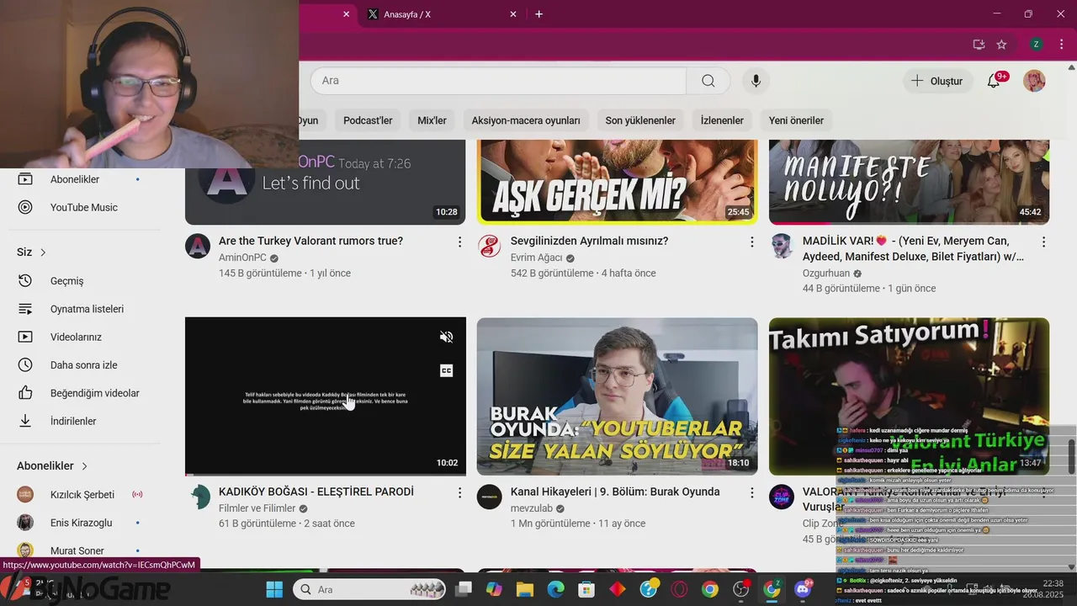Click the Oluştur create button
The height and width of the screenshot is (606, 1077).
point(938,81)
